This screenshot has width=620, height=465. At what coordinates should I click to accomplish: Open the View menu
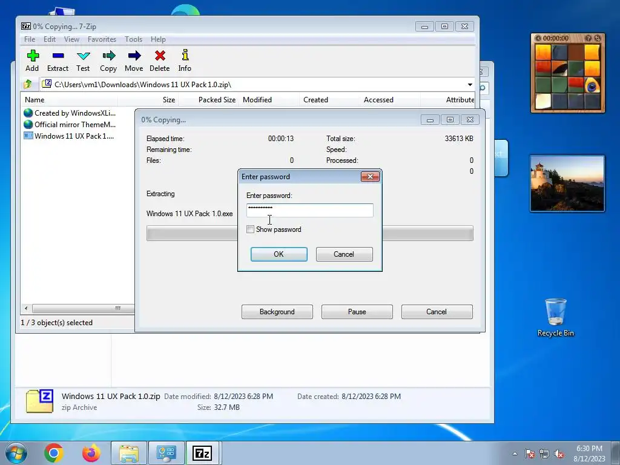tap(71, 39)
